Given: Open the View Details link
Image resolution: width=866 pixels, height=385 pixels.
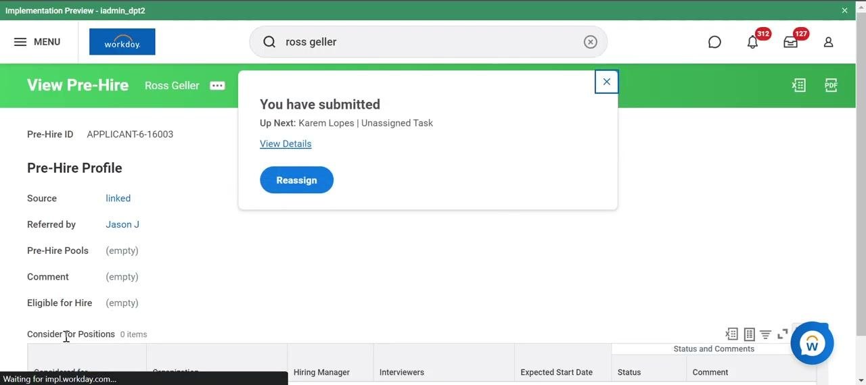Looking at the screenshot, I should pos(286,144).
